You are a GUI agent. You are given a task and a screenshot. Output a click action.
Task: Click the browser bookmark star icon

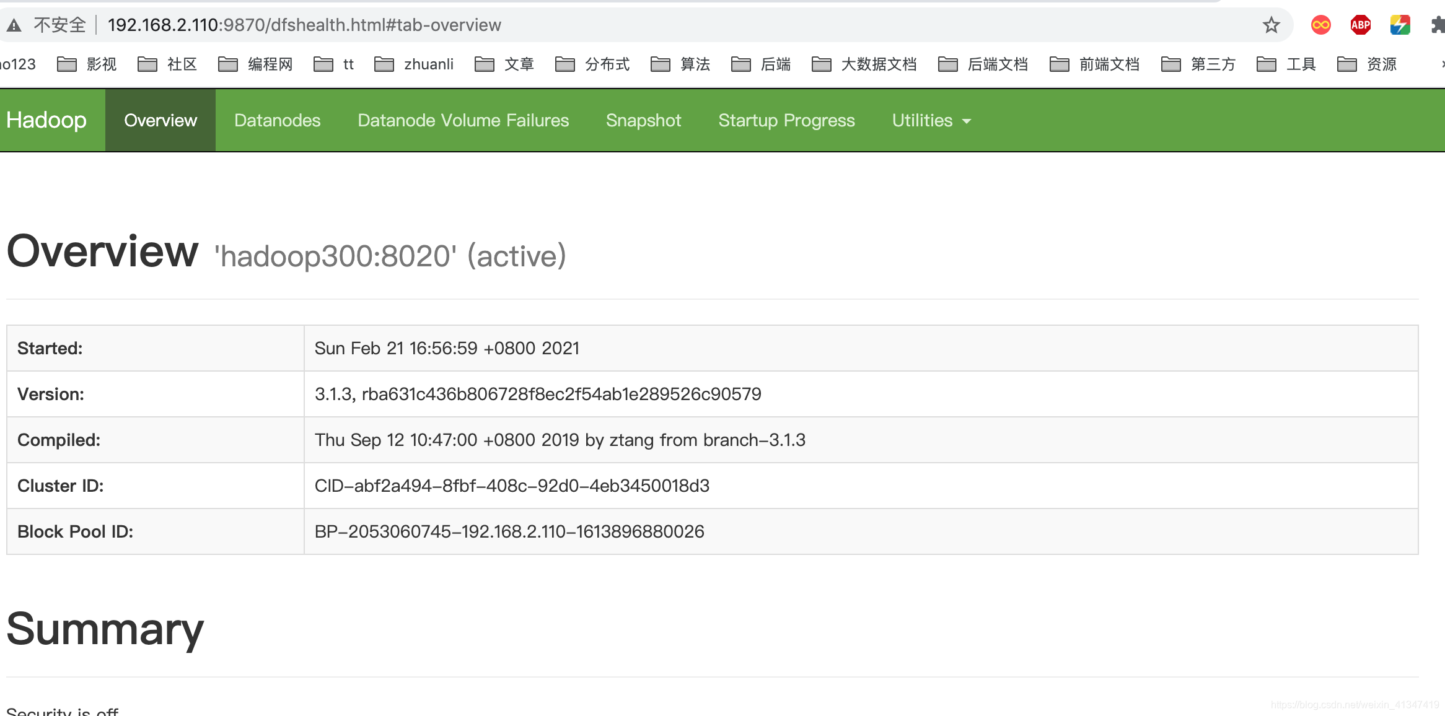coord(1270,24)
